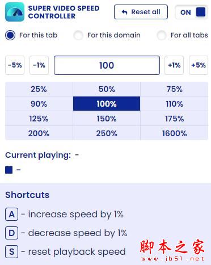Click the A shortcut key icon

pos(12,214)
